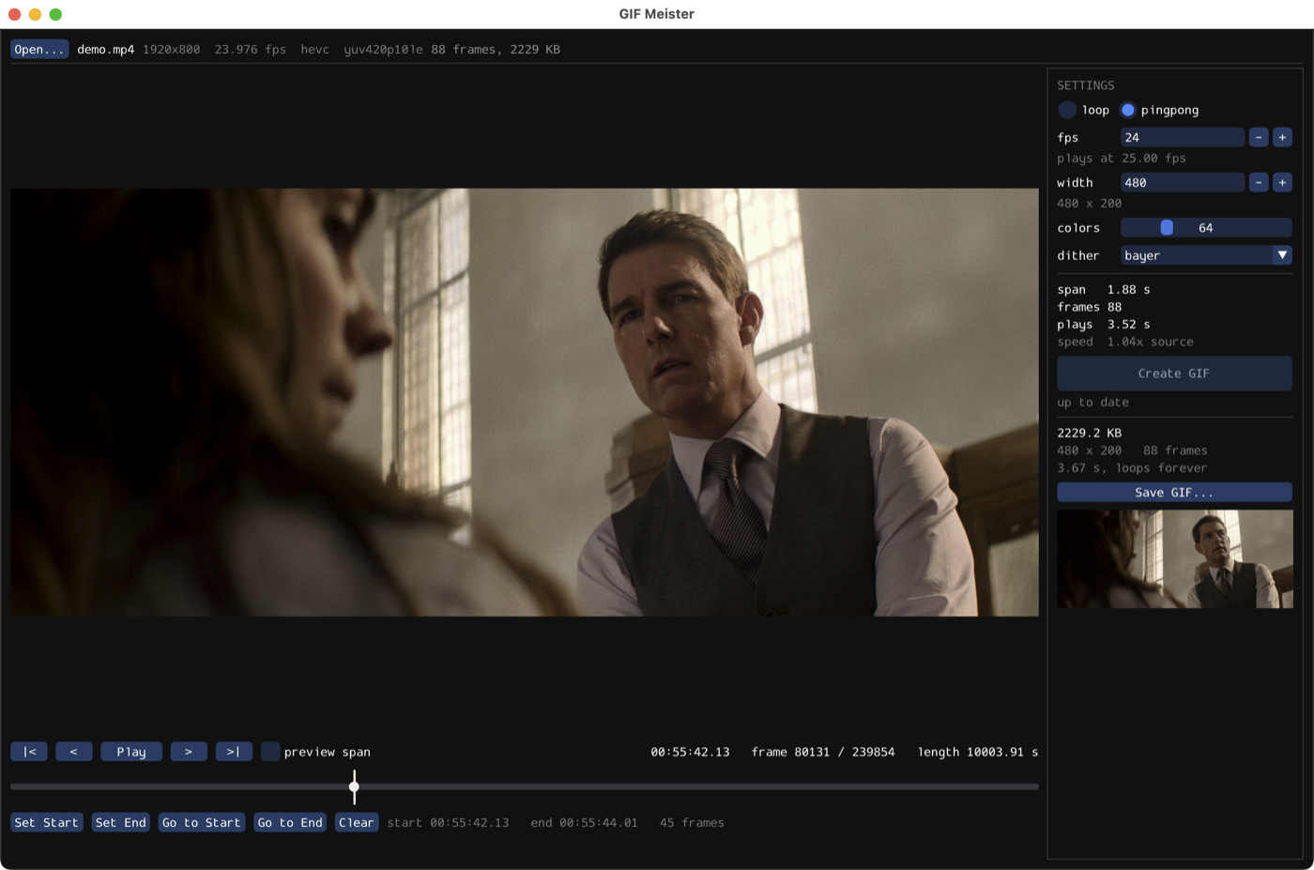This screenshot has height=870, width=1314.
Task: Open the dither dropdown showing bayer
Action: (1206, 255)
